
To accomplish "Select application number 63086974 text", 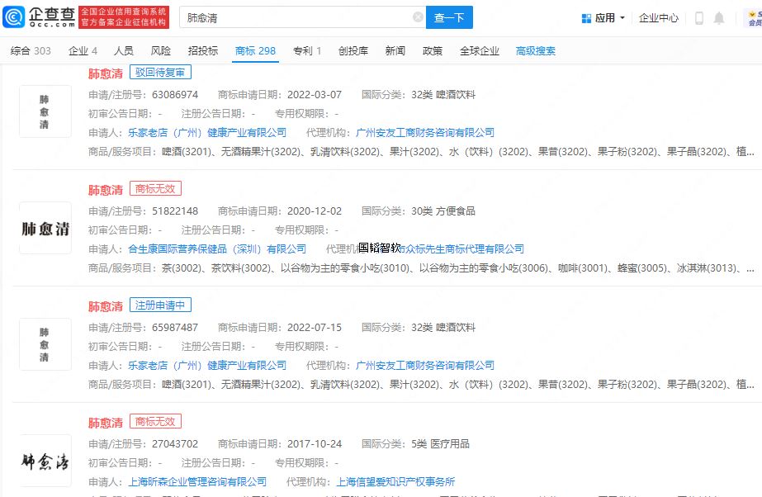I will pos(175,94).
